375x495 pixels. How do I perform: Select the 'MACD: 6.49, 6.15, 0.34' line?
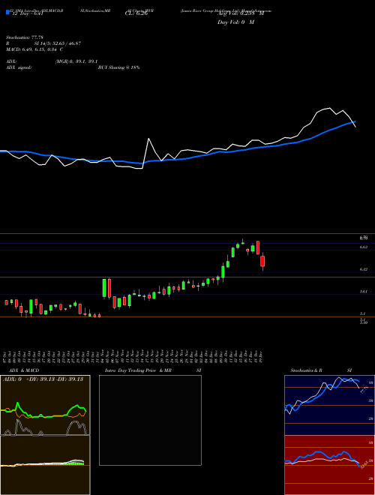(x=31, y=49)
